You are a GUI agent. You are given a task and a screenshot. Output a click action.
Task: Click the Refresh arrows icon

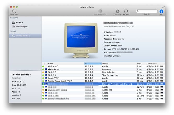126,11
